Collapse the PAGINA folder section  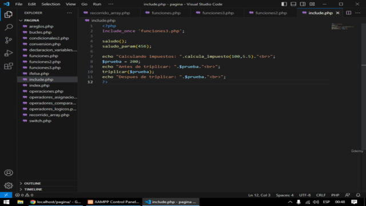coord(47,21)
